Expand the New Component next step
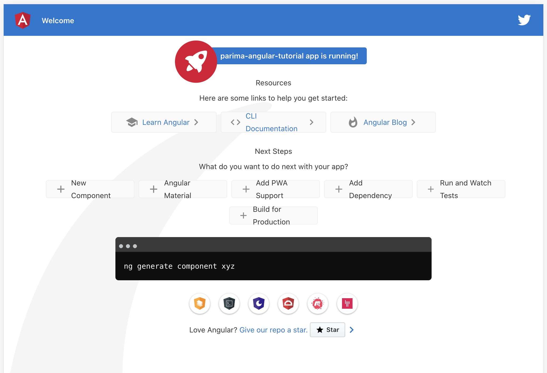Screen dimensions: 547x373 click(x=90, y=189)
